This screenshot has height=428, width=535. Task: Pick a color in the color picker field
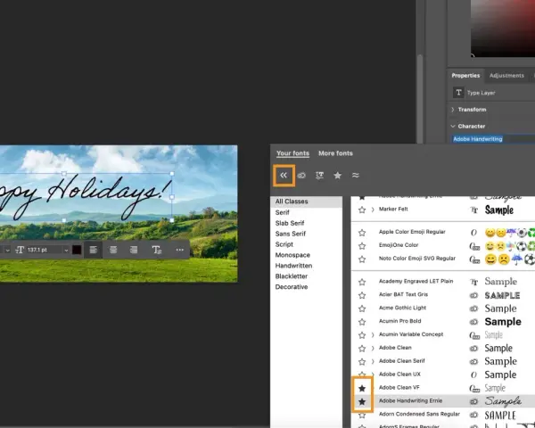pyautogui.click(x=503, y=28)
